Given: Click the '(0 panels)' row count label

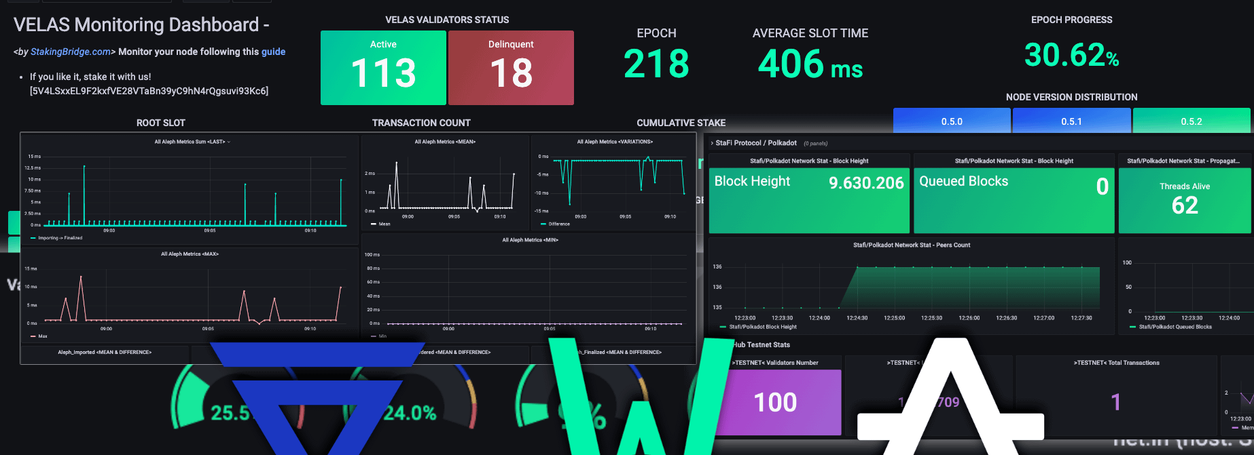Looking at the screenshot, I should click(815, 144).
